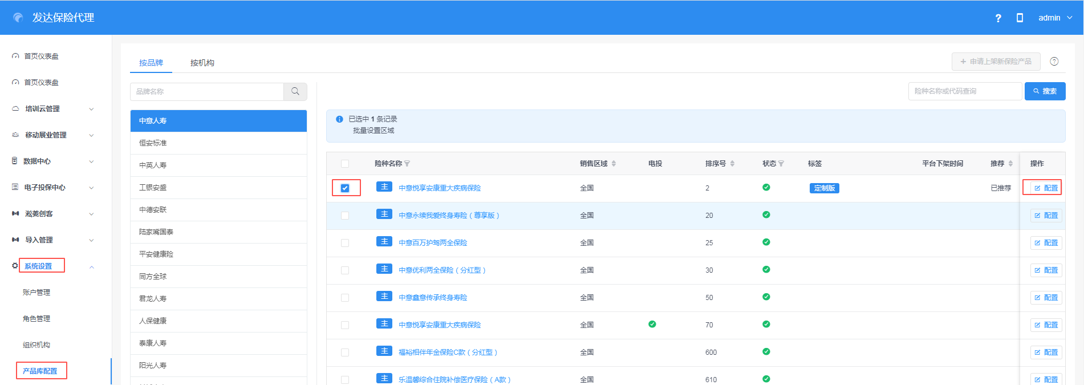The height and width of the screenshot is (385, 1084).
Task: Click the help question mark in header
Action: [998, 18]
